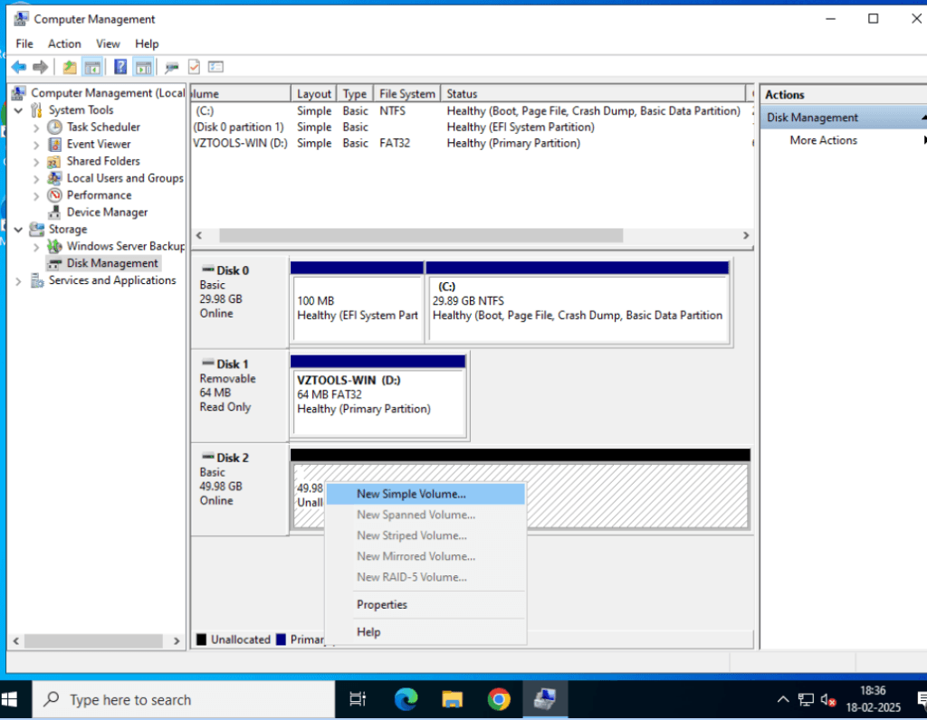Collapse the System Tools node
927x720 pixels.
[18, 110]
